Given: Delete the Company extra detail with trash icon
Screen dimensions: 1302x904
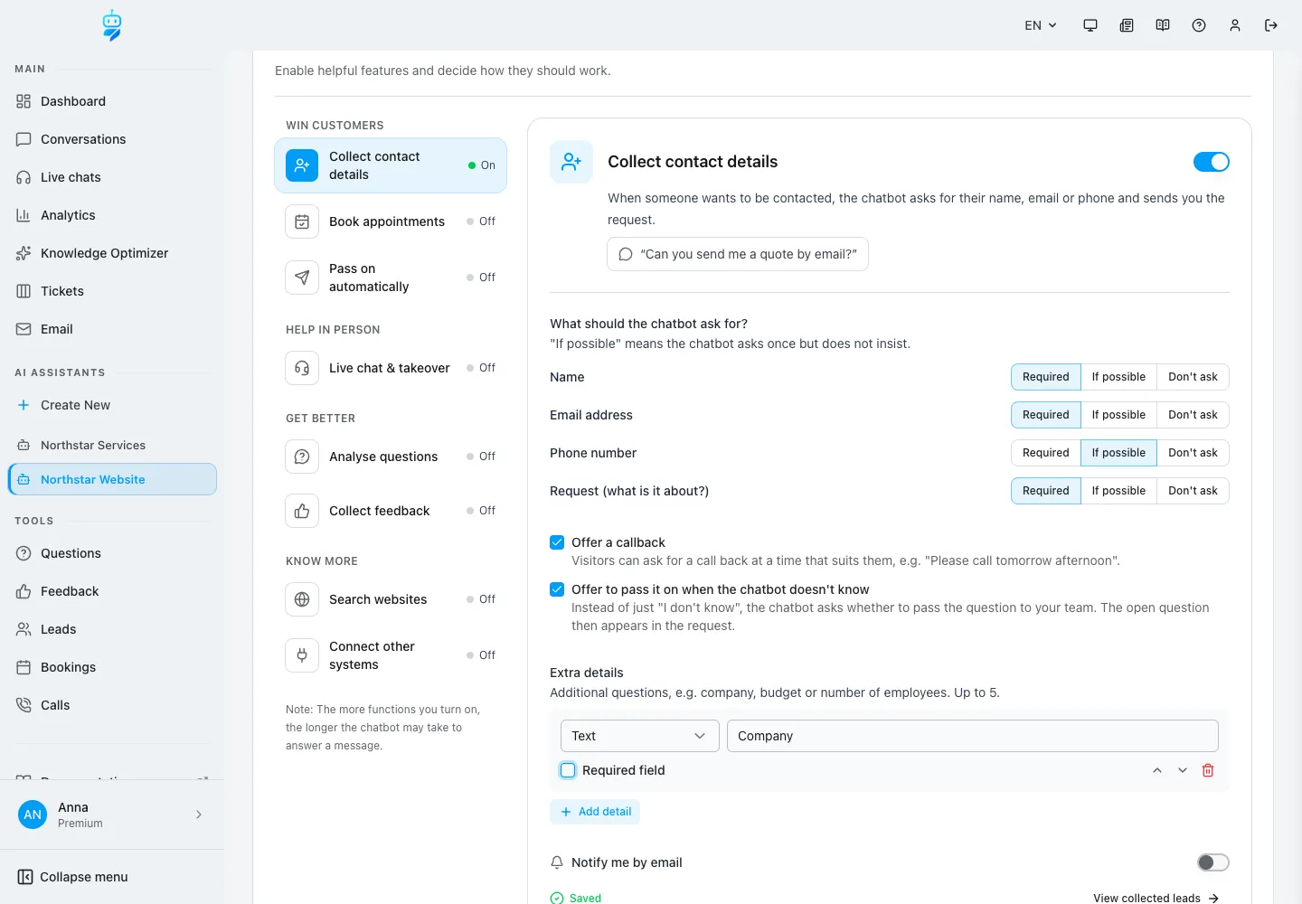Looking at the screenshot, I should pos(1208,770).
